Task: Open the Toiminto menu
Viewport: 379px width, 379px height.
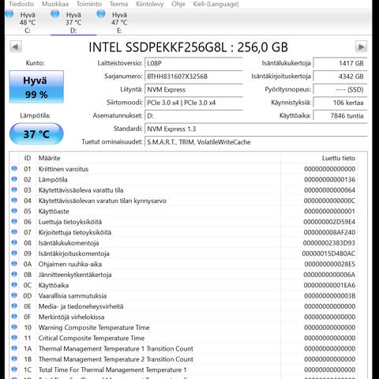Action: pyautogui.click(x=89, y=4)
